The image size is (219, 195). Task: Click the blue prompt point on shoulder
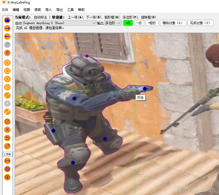pyautogui.click(x=75, y=99)
